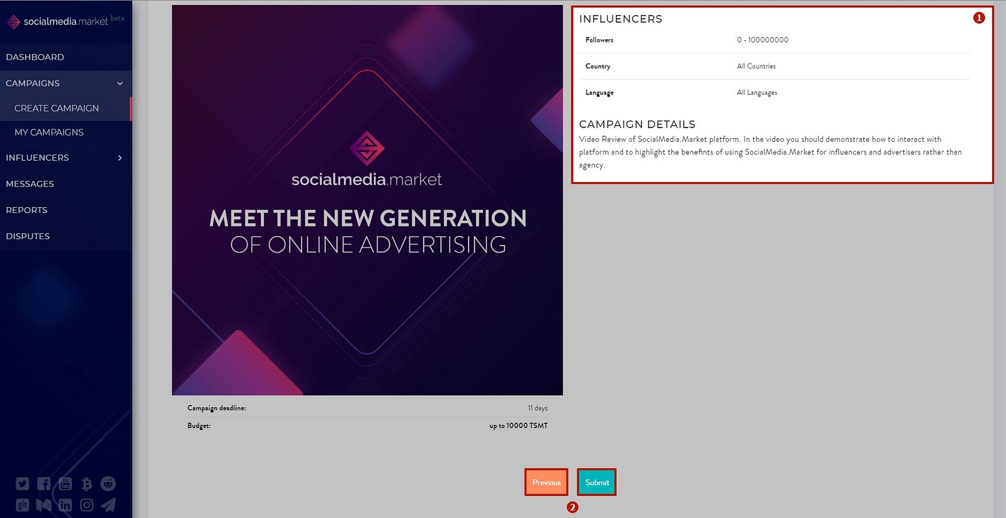
Task: Open the Telegram paper plane icon
Action: (x=108, y=505)
